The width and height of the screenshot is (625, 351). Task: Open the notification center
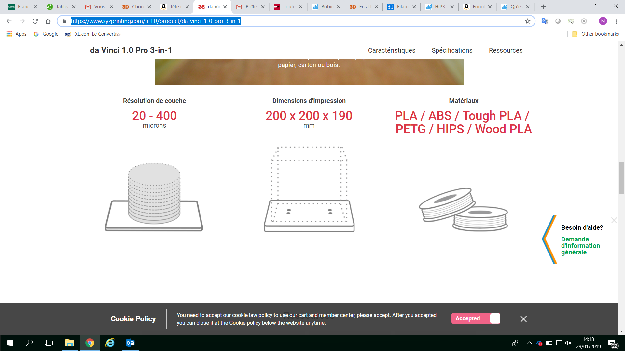(613, 343)
